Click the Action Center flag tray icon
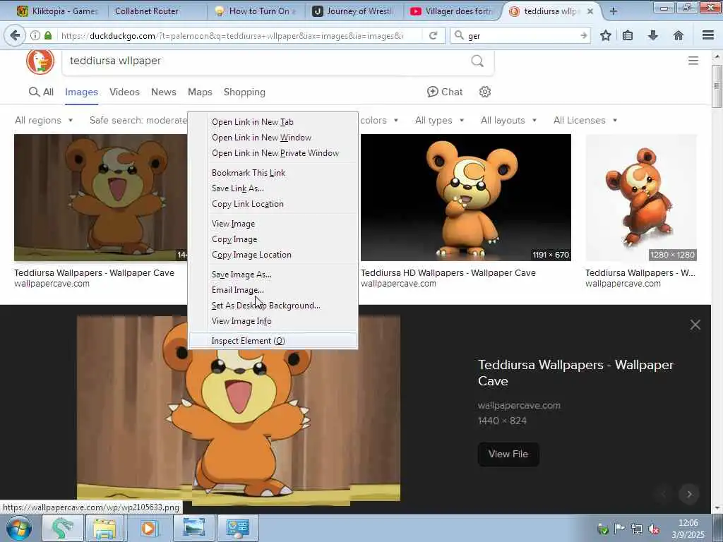The image size is (723, 542). [619, 529]
